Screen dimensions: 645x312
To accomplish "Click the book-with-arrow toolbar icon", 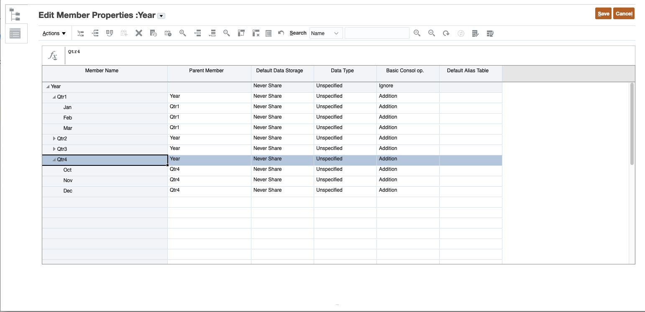I will [x=110, y=33].
